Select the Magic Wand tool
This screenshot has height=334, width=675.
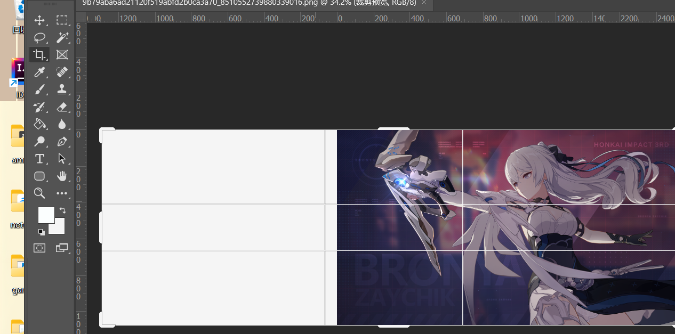pos(62,38)
